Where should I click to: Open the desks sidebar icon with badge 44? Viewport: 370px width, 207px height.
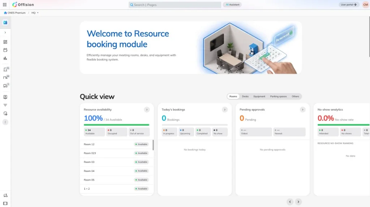click(6, 77)
